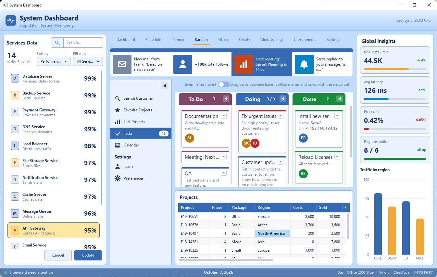Open Favorite Projects with the star icon
The height and width of the screenshot is (277, 437).
click(141, 110)
